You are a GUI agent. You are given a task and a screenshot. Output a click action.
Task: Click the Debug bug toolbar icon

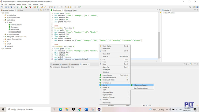point(17,7)
